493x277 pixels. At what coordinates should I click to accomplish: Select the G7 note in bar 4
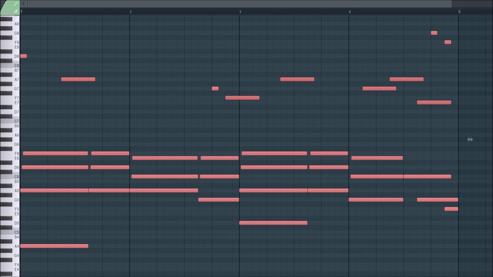coord(379,88)
